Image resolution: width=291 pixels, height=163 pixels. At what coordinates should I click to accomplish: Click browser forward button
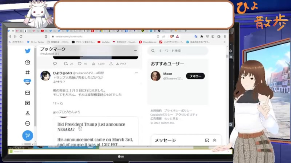(15, 37)
